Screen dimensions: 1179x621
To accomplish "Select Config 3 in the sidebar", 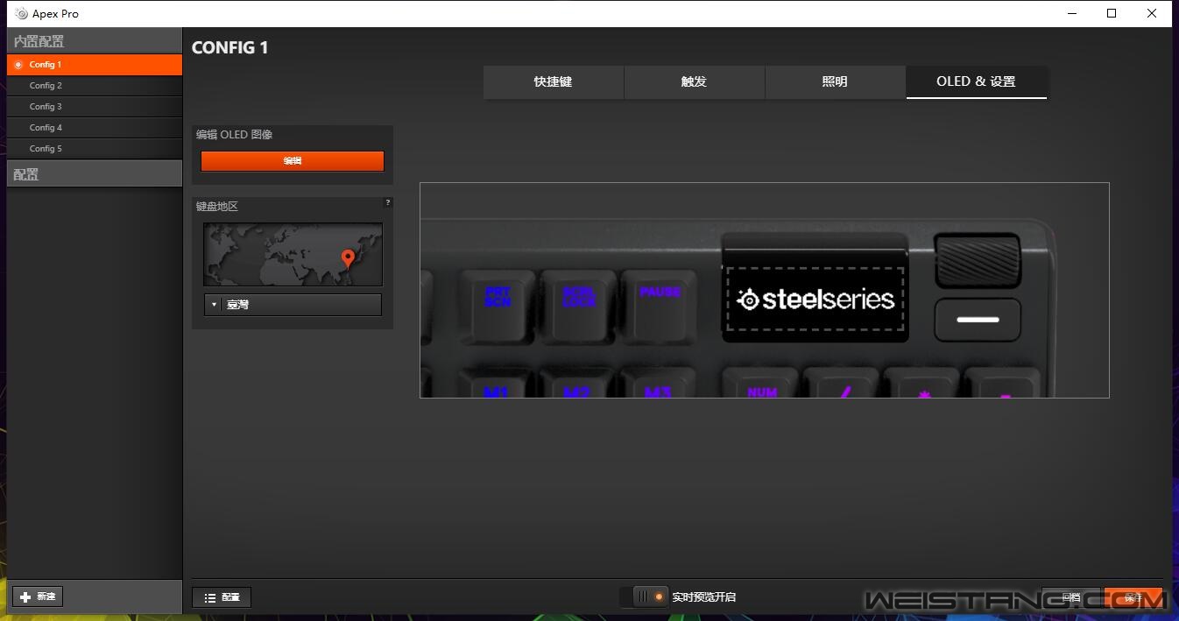I will click(95, 107).
